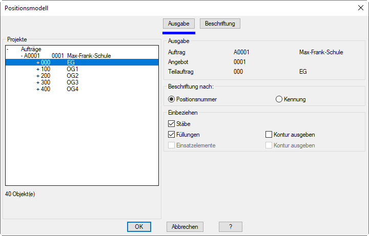Select the 400 OG4 sub-order

(x=72, y=89)
